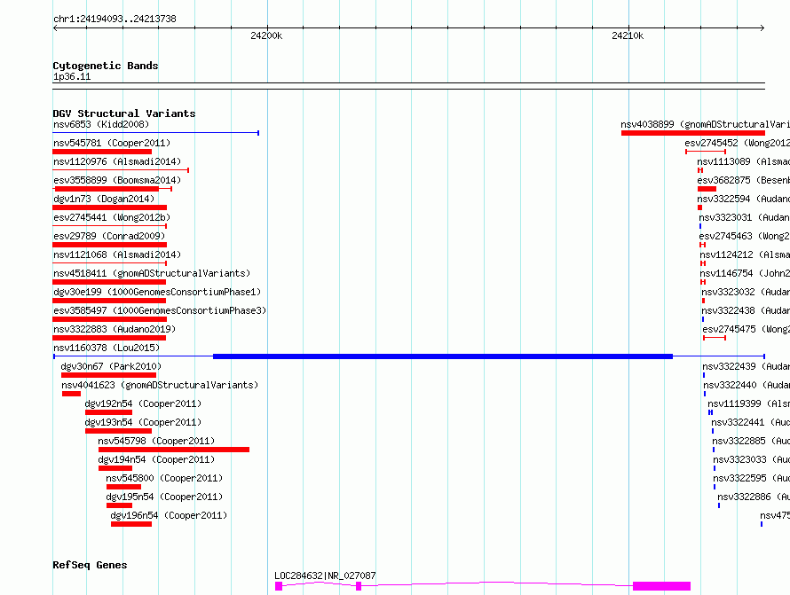The image size is (790, 595).
Task: Open variant nsv6853 (Kidd2008)
Action: tap(101, 124)
